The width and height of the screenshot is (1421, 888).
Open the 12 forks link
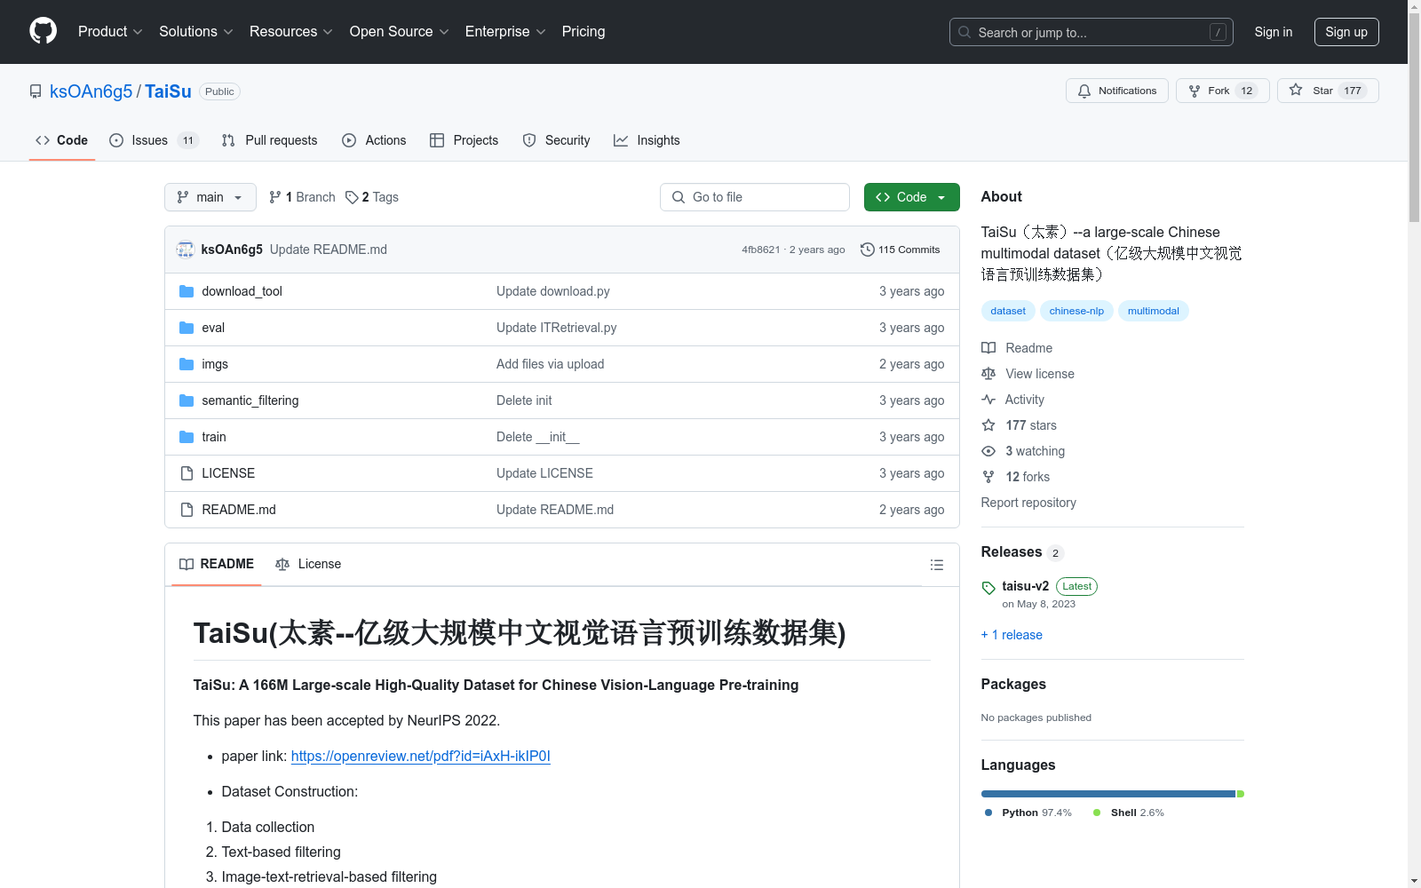click(1016, 477)
